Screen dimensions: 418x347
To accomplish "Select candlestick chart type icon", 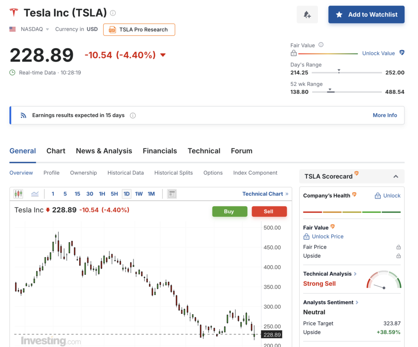I will [x=18, y=194].
